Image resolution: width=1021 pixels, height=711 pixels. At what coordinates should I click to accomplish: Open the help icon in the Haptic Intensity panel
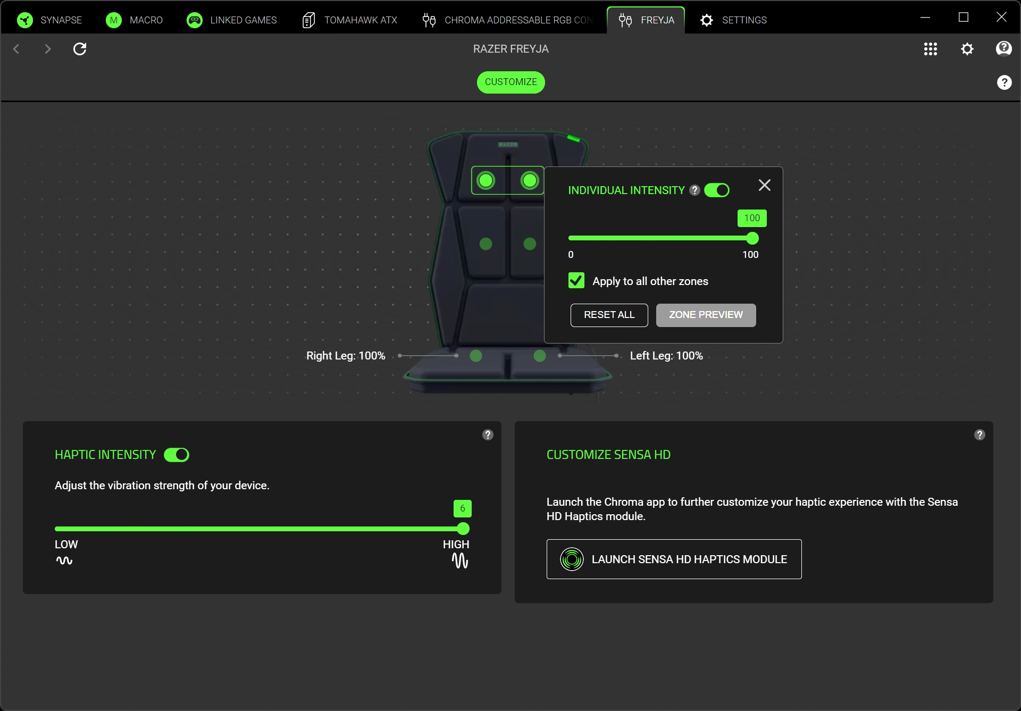pos(488,435)
